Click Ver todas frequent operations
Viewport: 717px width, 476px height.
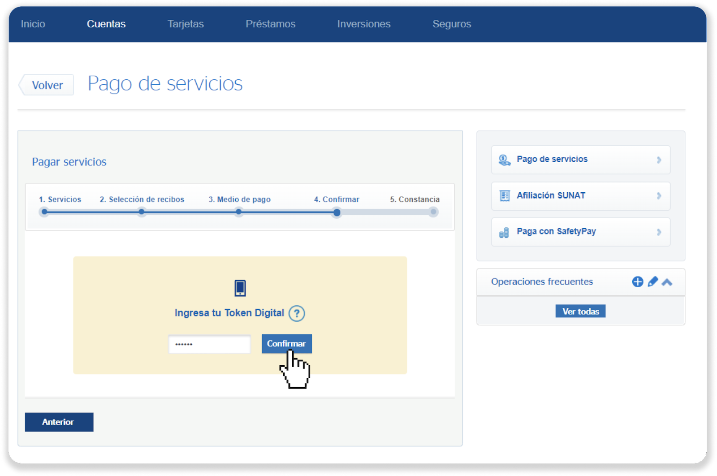580,312
